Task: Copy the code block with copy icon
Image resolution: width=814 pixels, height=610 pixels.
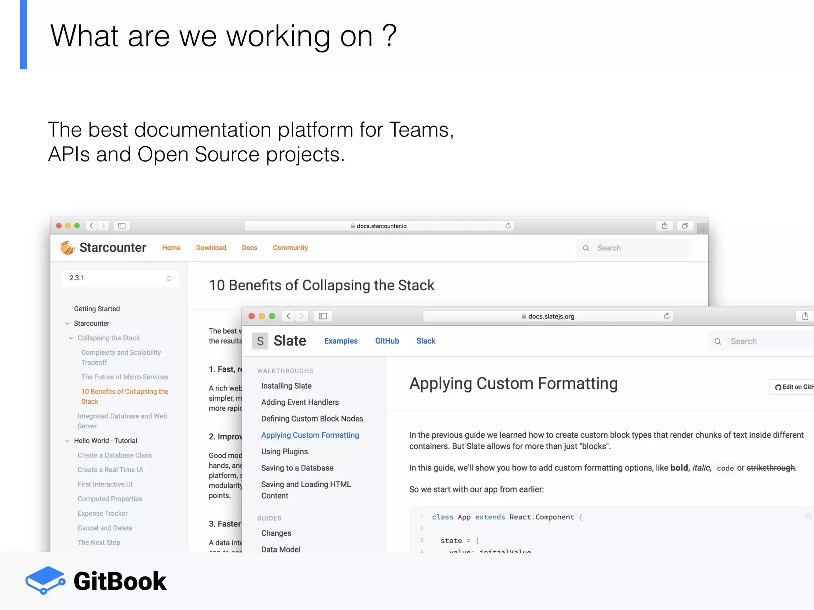Action: pos(807,516)
